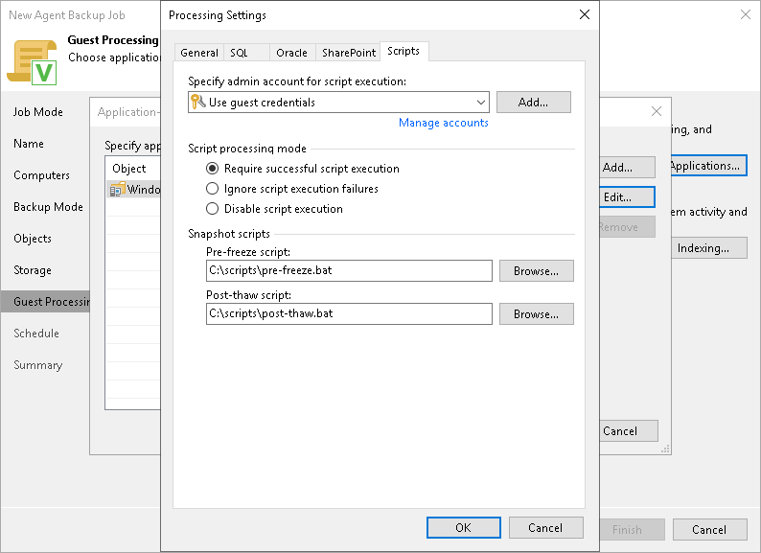Click the Guest Processing wizard scroll icon
The image size is (761, 553).
coord(32,59)
